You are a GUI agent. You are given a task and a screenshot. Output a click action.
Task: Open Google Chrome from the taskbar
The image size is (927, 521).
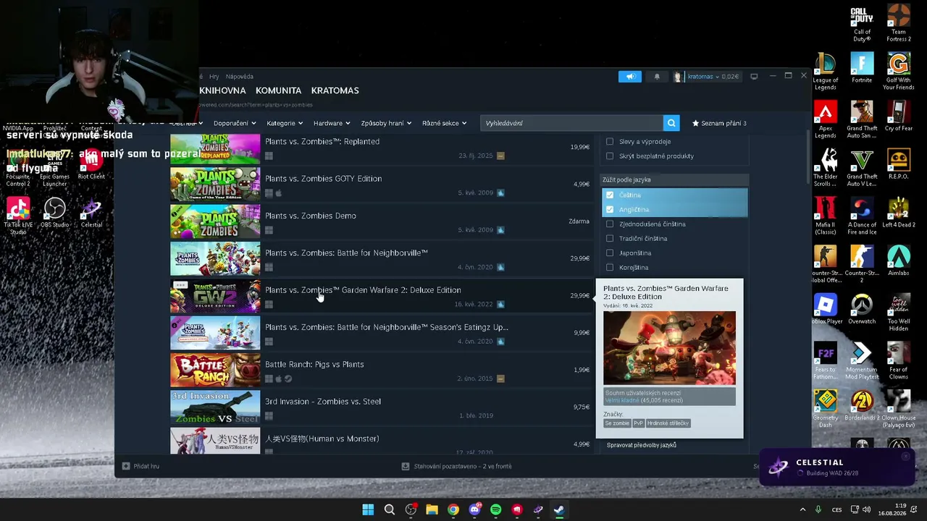pyautogui.click(x=453, y=509)
